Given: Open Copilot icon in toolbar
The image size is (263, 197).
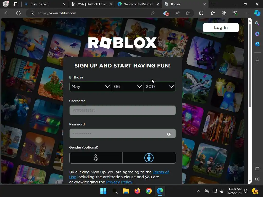Looking at the screenshot, I should (x=257, y=13).
